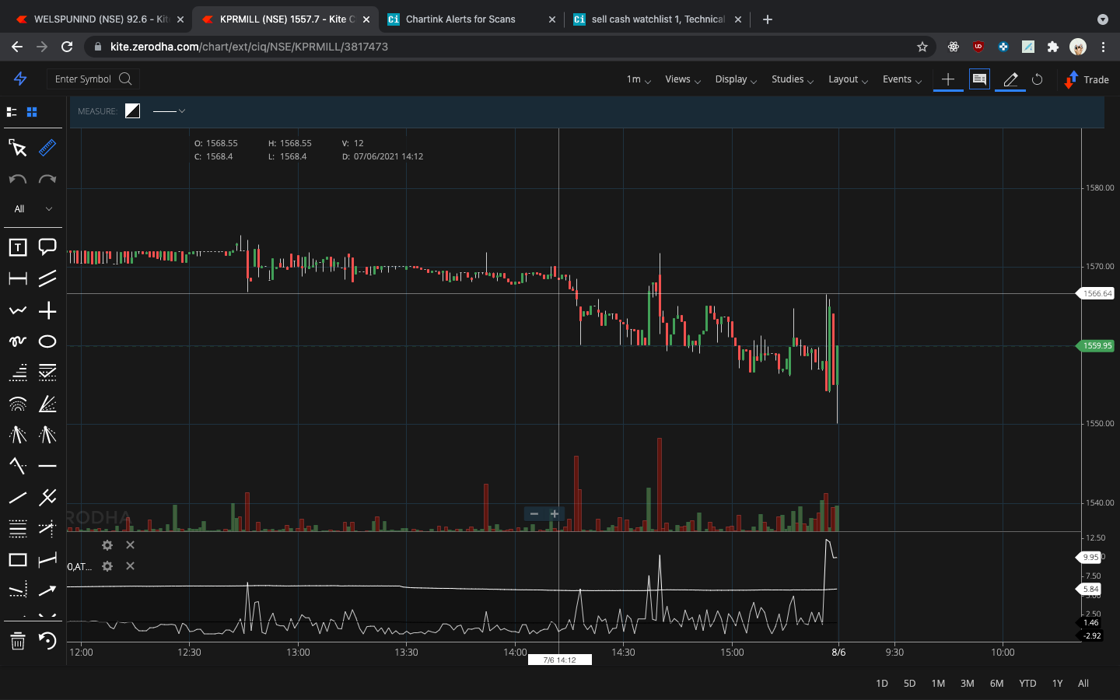Select the Annotation text tool
1120x700 pixels.
[17, 247]
